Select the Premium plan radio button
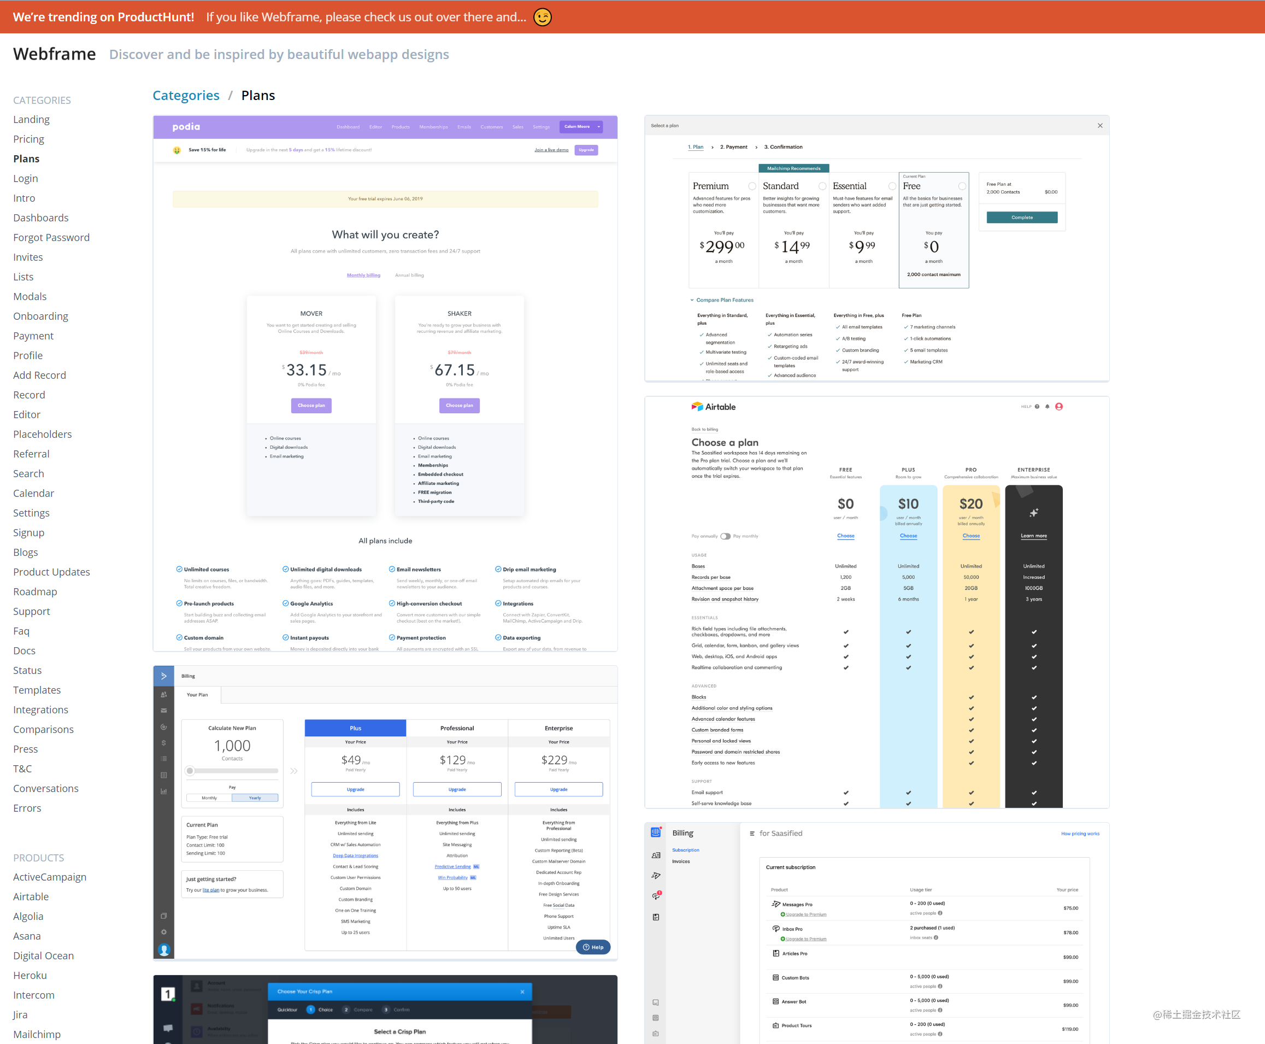1265x1044 pixels. [751, 186]
